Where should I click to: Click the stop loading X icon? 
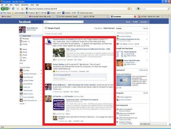(18, 9)
